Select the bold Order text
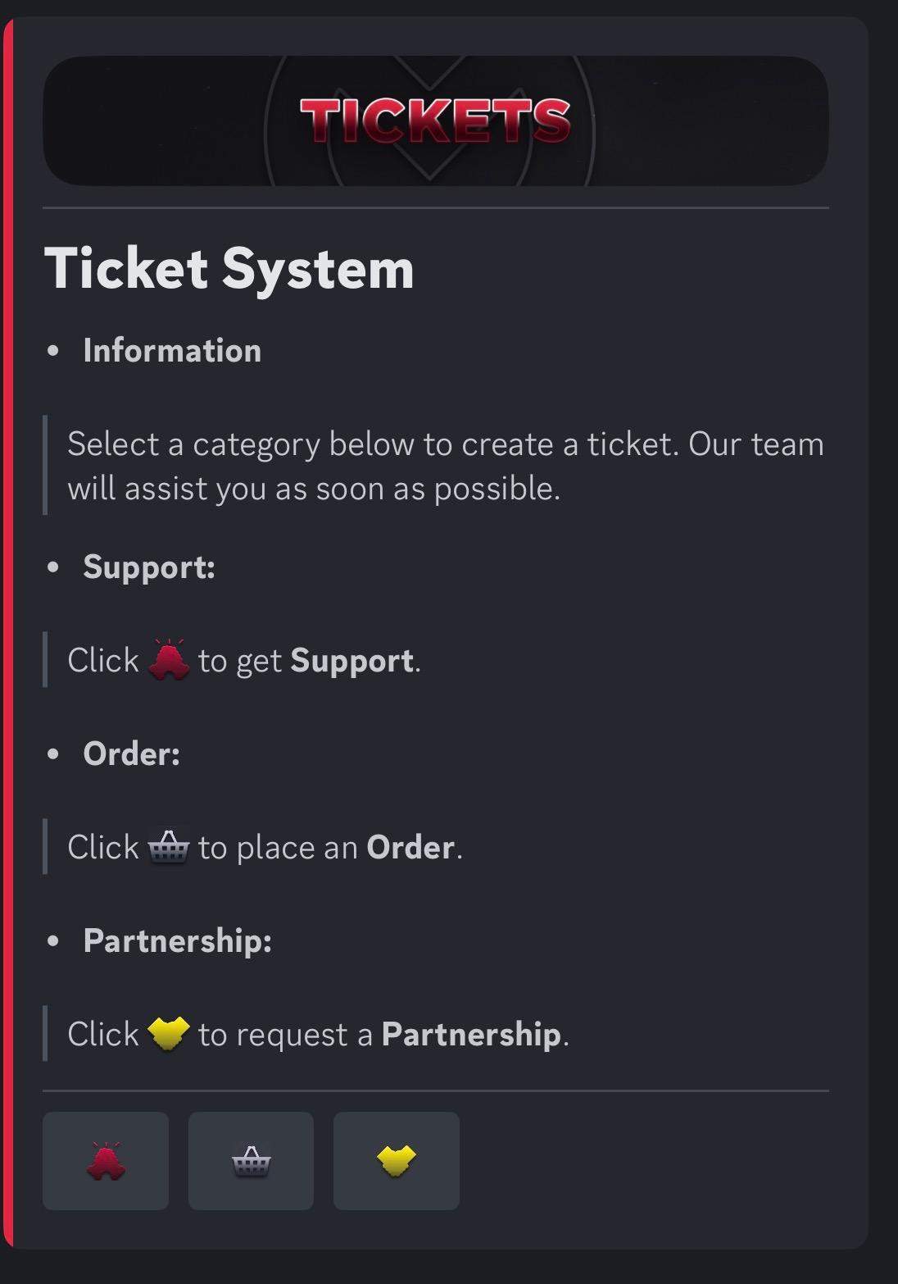The image size is (898, 1284). pos(413,847)
